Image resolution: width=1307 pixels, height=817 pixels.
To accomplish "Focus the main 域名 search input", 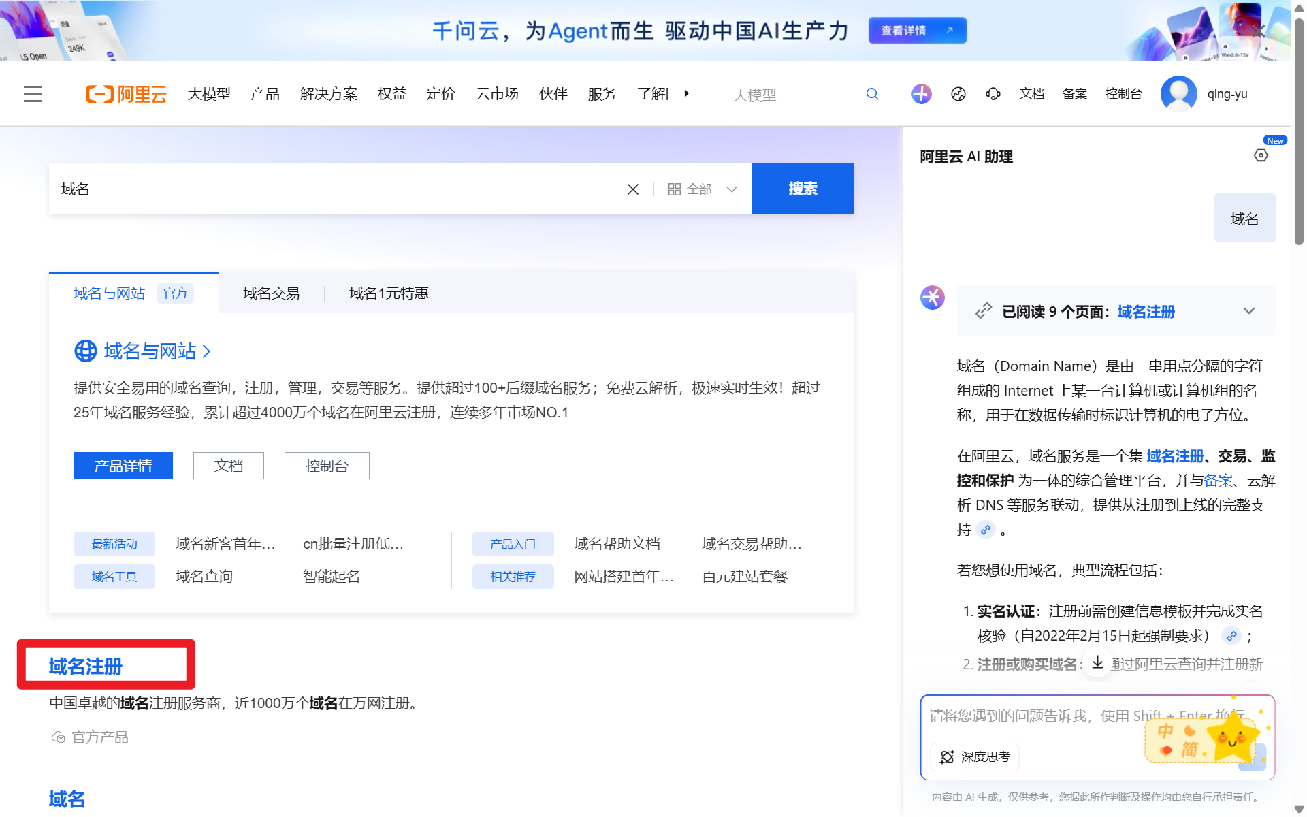I will pyautogui.click(x=337, y=189).
